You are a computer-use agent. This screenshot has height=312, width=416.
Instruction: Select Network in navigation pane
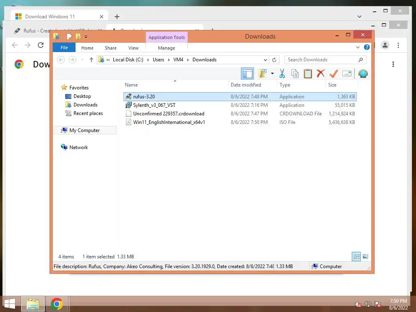(x=78, y=147)
